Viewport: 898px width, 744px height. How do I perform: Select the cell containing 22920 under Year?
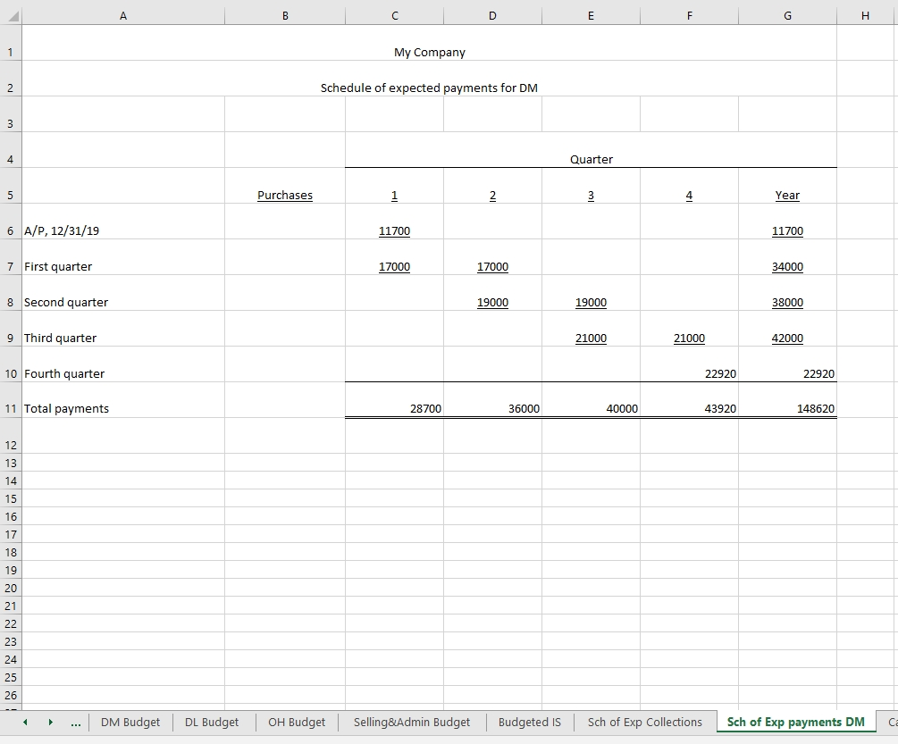pyautogui.click(x=786, y=373)
